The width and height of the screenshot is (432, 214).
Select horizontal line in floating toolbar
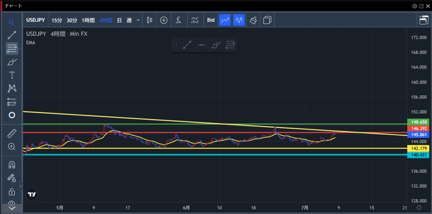pyautogui.click(x=201, y=45)
